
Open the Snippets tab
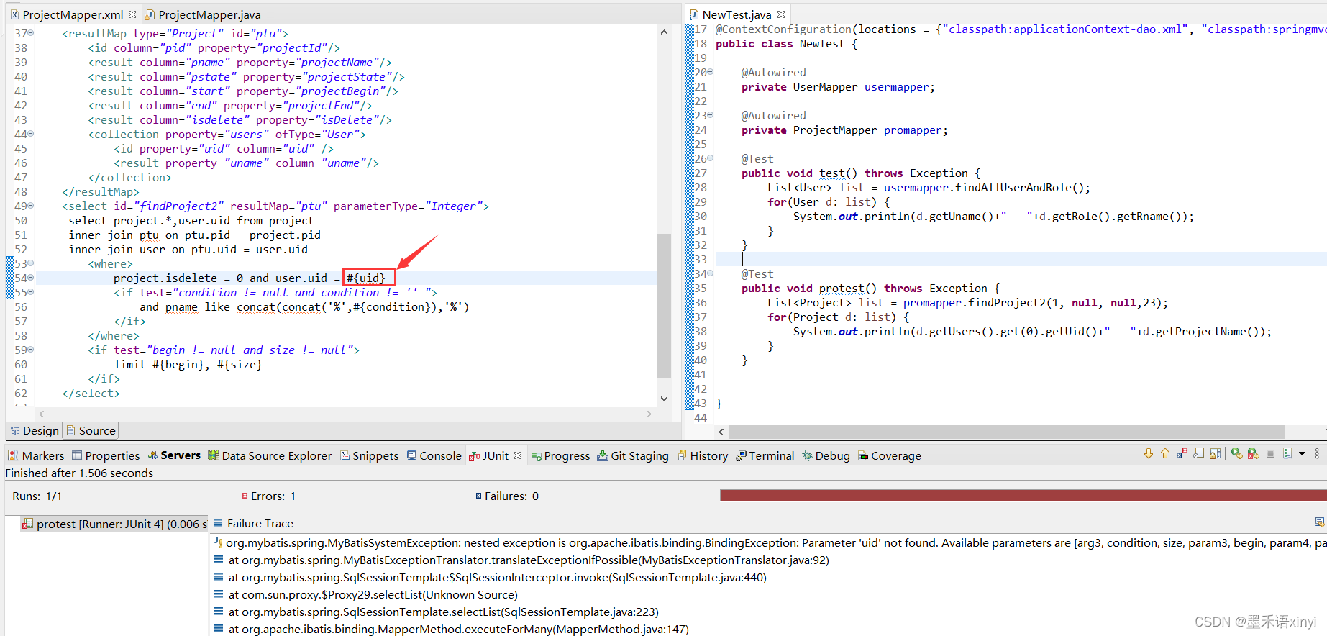click(x=369, y=455)
